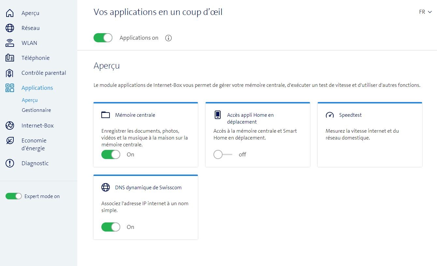Toggle Expert mode off

13,196
